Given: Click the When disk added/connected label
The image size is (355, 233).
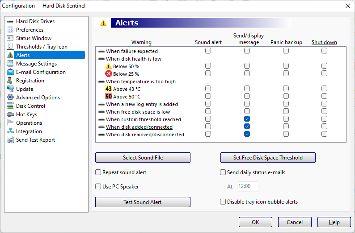Looking at the screenshot, I should click(x=139, y=127).
